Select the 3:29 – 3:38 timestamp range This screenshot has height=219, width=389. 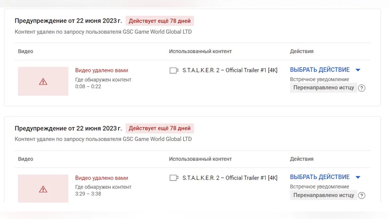tap(88, 194)
